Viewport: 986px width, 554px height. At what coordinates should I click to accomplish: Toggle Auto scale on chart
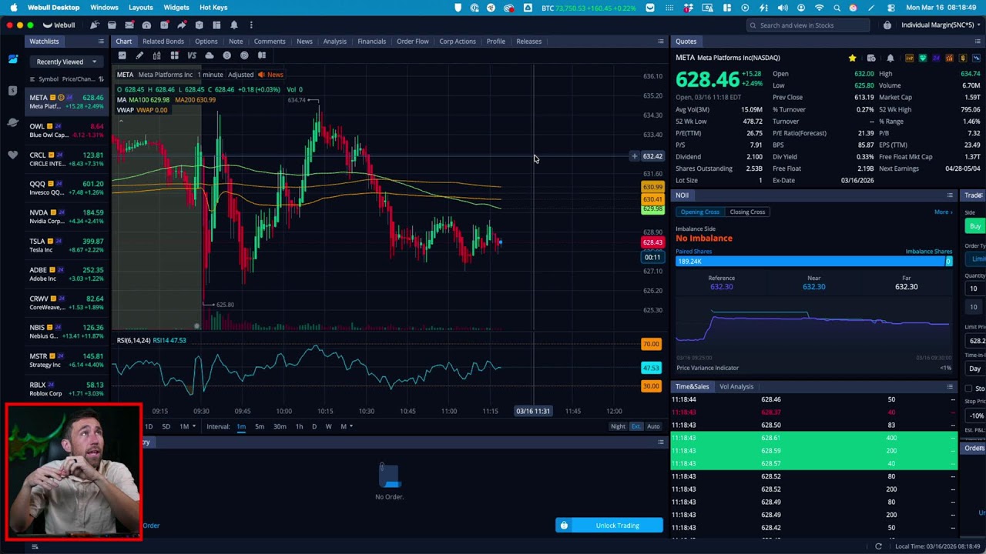point(653,426)
